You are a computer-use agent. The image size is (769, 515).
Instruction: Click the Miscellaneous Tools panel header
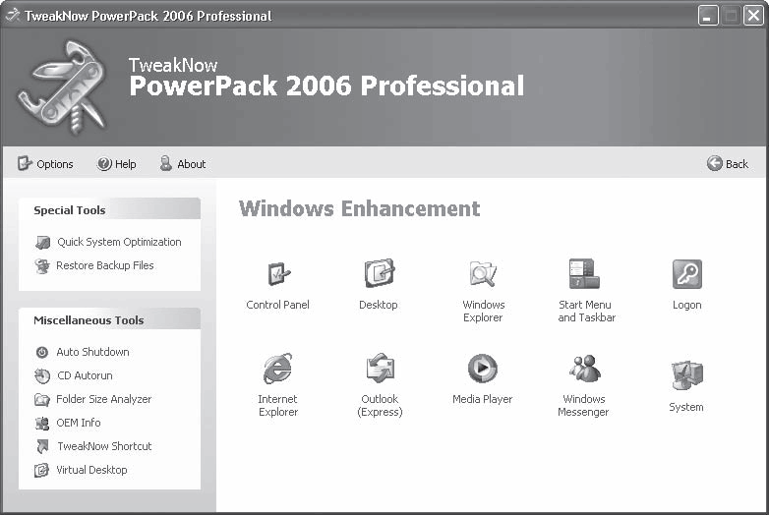pos(110,319)
